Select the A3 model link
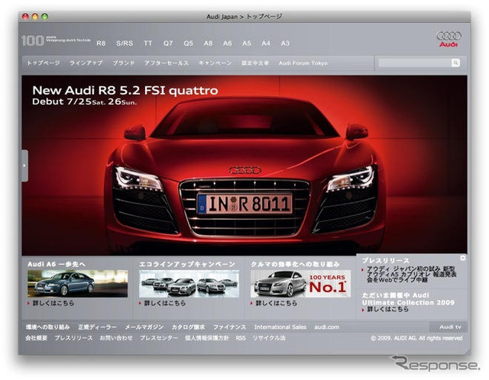 pyautogui.click(x=285, y=43)
